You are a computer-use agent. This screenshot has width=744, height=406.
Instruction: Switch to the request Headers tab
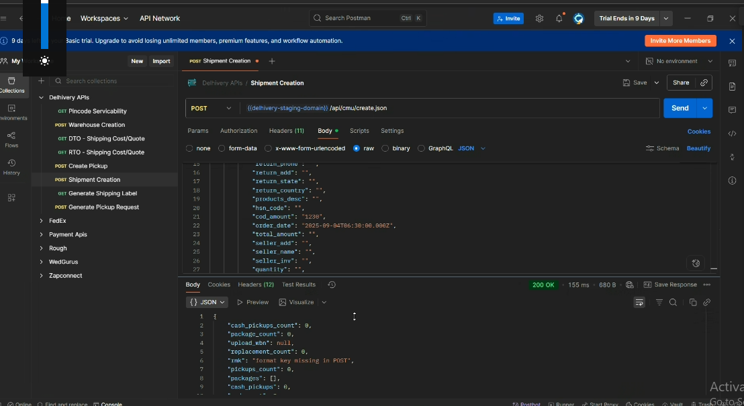286,131
